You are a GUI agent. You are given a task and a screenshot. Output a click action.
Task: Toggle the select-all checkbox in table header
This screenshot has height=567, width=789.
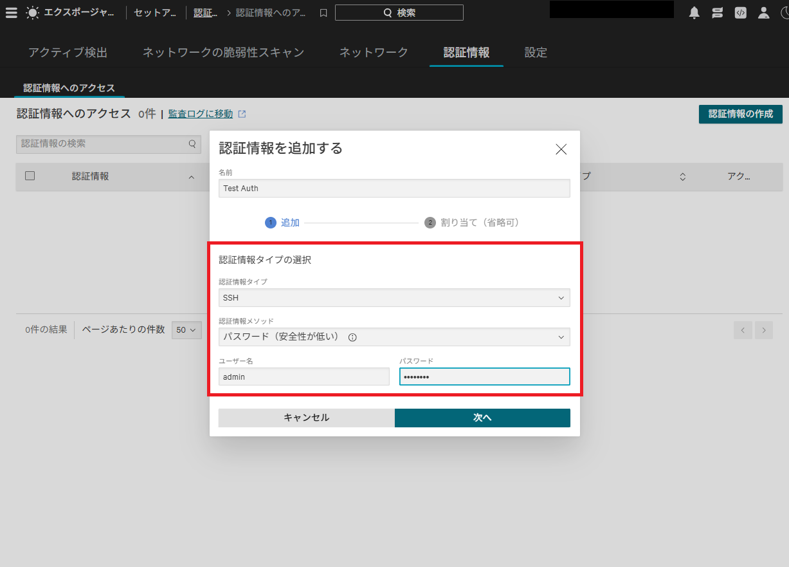[x=30, y=176]
